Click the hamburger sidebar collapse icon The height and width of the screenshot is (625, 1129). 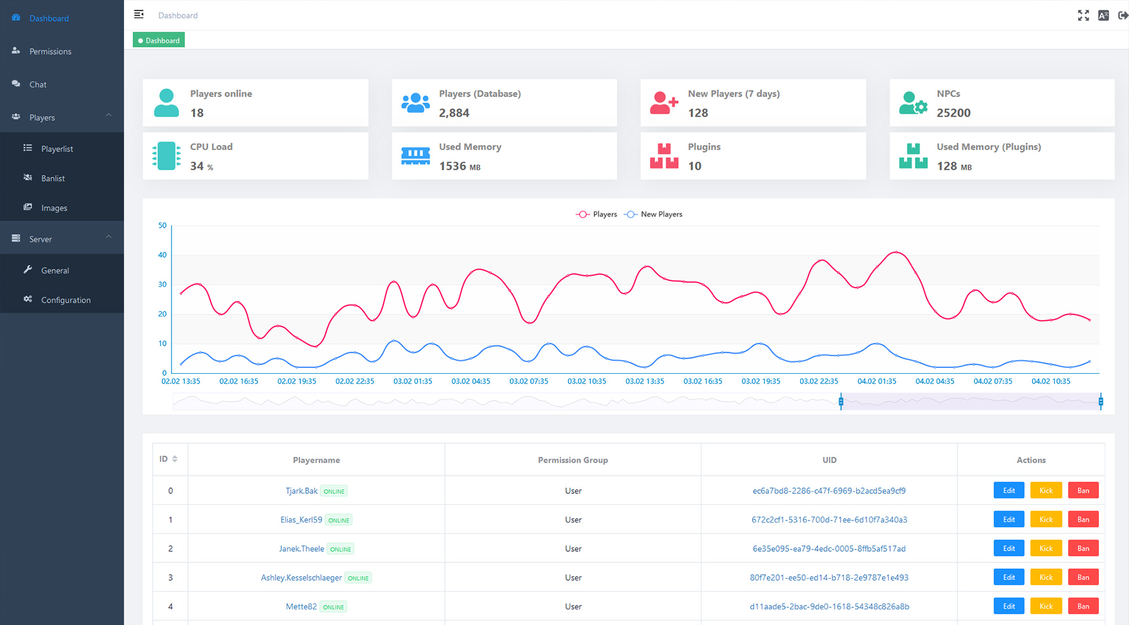(138, 14)
